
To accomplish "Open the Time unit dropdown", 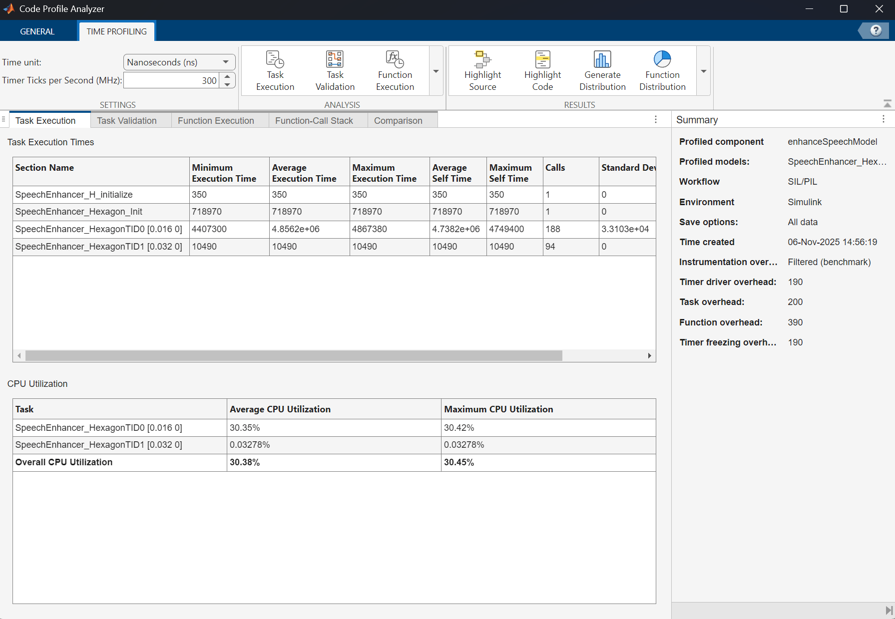I will [179, 62].
